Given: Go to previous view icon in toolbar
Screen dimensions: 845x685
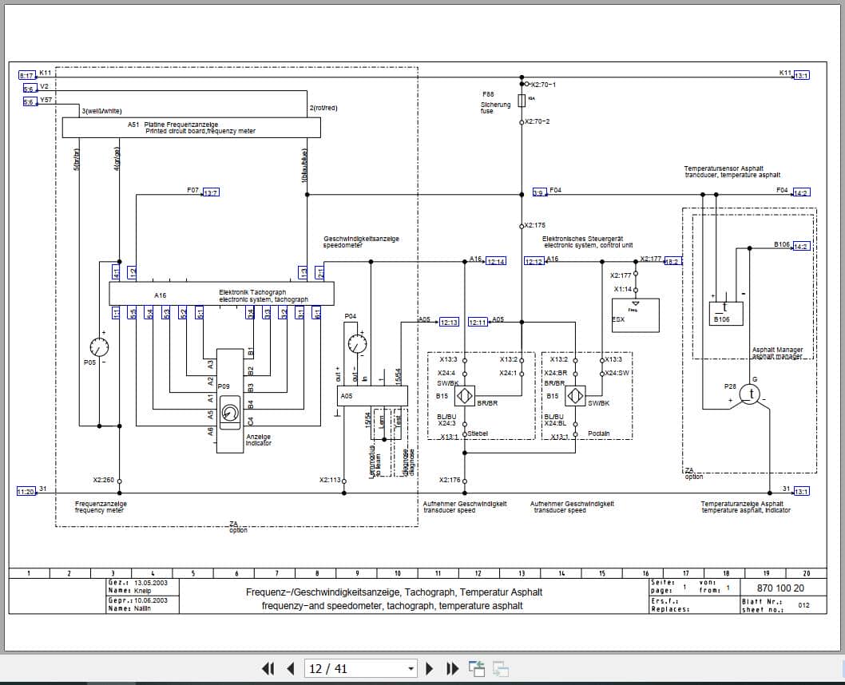Looking at the screenshot, I should (x=476, y=669).
